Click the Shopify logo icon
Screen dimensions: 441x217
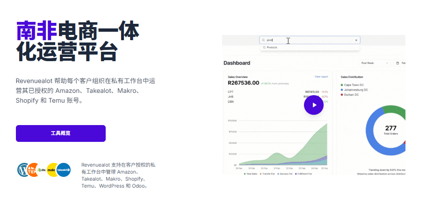[42, 170]
